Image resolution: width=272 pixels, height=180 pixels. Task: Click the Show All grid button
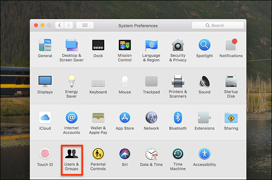coord(85,25)
